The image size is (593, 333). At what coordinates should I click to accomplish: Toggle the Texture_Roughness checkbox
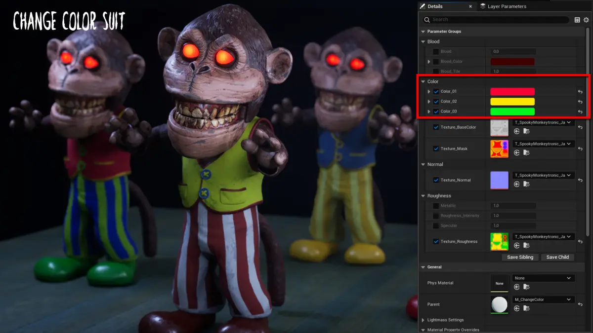pyautogui.click(x=436, y=242)
